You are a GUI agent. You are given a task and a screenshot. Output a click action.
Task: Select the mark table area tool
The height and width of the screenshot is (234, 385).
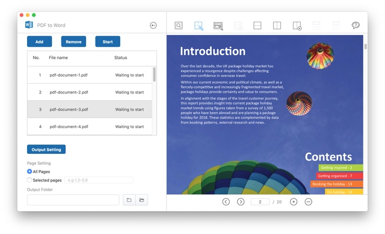199,26
